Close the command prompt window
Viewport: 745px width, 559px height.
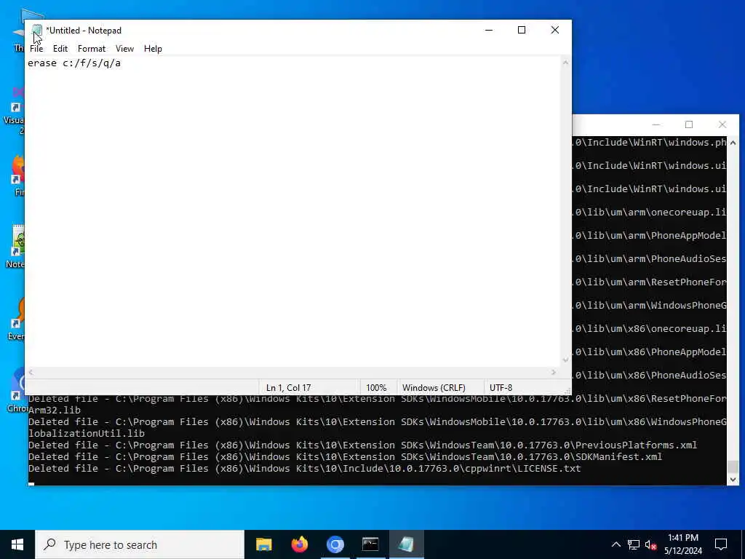pos(722,124)
